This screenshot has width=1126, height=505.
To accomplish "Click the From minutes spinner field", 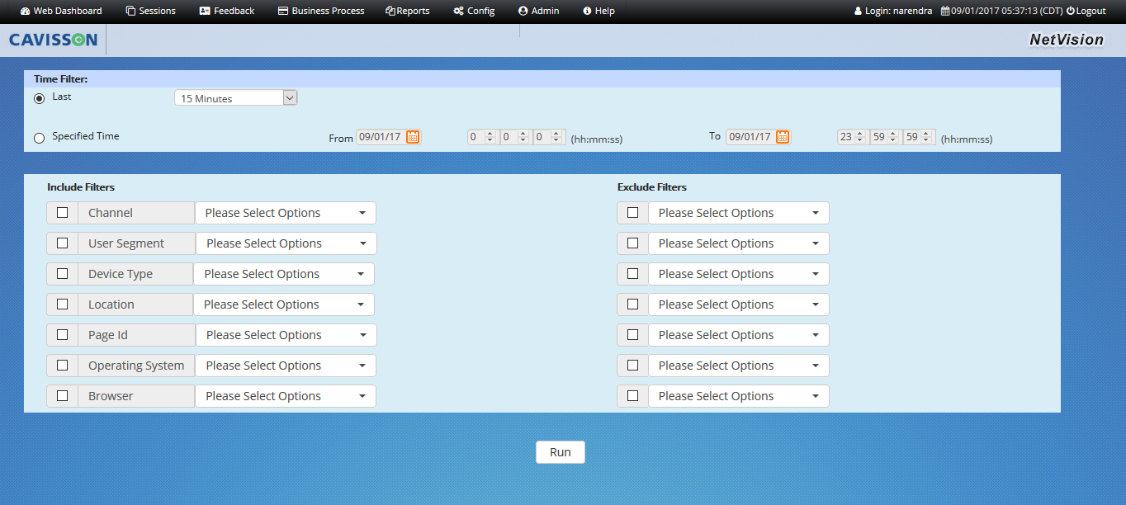I will coord(515,137).
